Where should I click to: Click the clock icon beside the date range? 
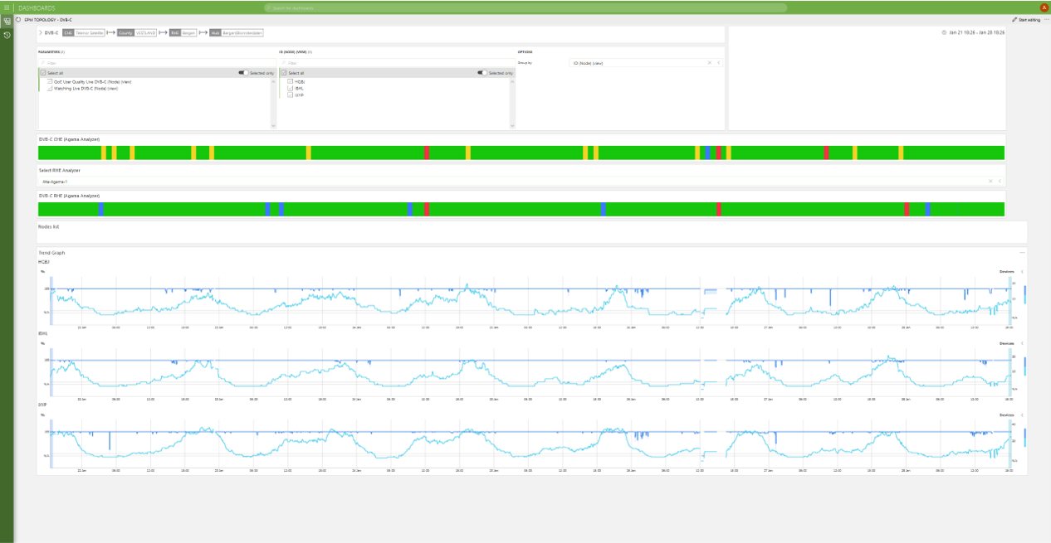pos(945,32)
